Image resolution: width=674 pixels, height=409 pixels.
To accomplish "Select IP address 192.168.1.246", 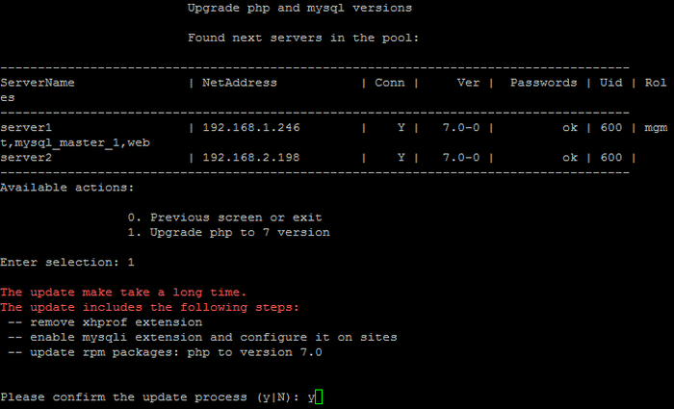I will [x=251, y=128].
